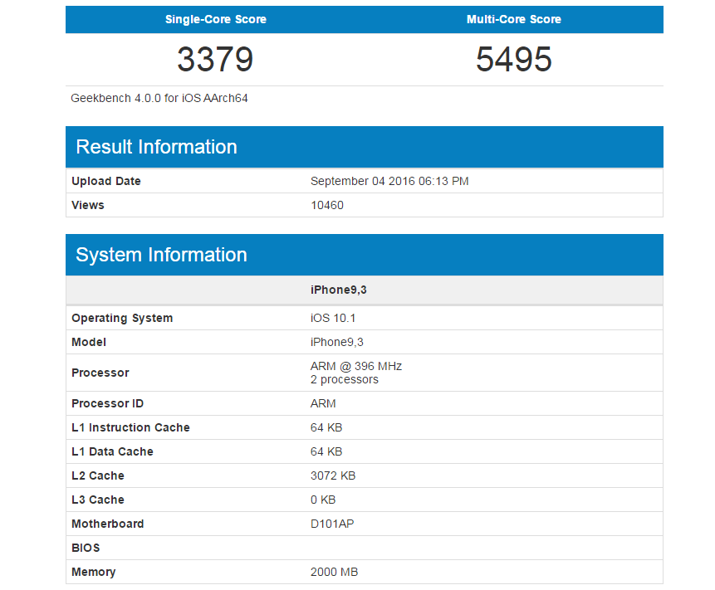
Task: Click the bold iPhone9,3 column heading
Action: click(x=339, y=290)
